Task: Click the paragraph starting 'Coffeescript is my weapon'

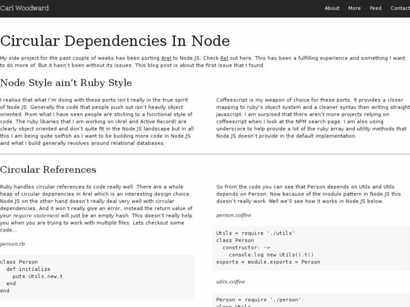Action: coord(312,118)
